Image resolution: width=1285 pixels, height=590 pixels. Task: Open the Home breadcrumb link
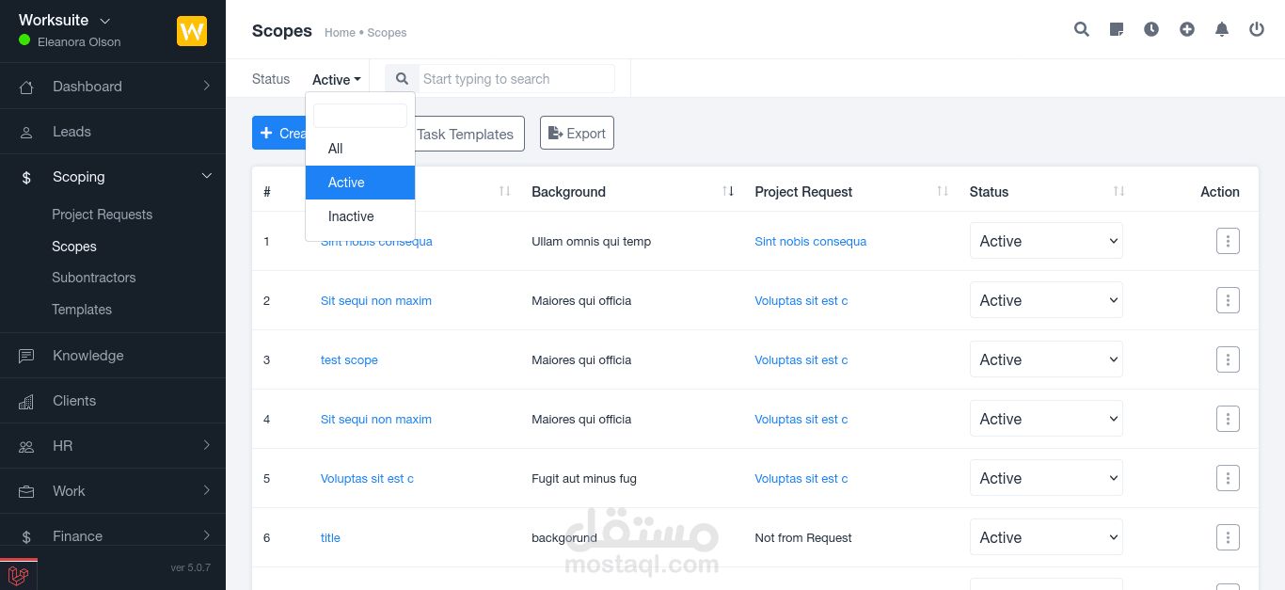coord(340,32)
